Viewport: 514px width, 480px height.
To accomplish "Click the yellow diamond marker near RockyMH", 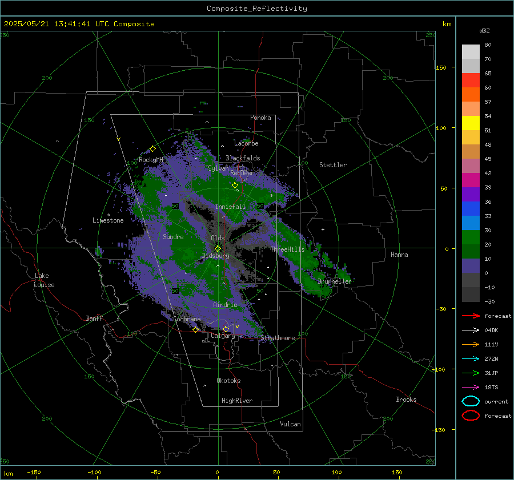I will click(x=152, y=149).
